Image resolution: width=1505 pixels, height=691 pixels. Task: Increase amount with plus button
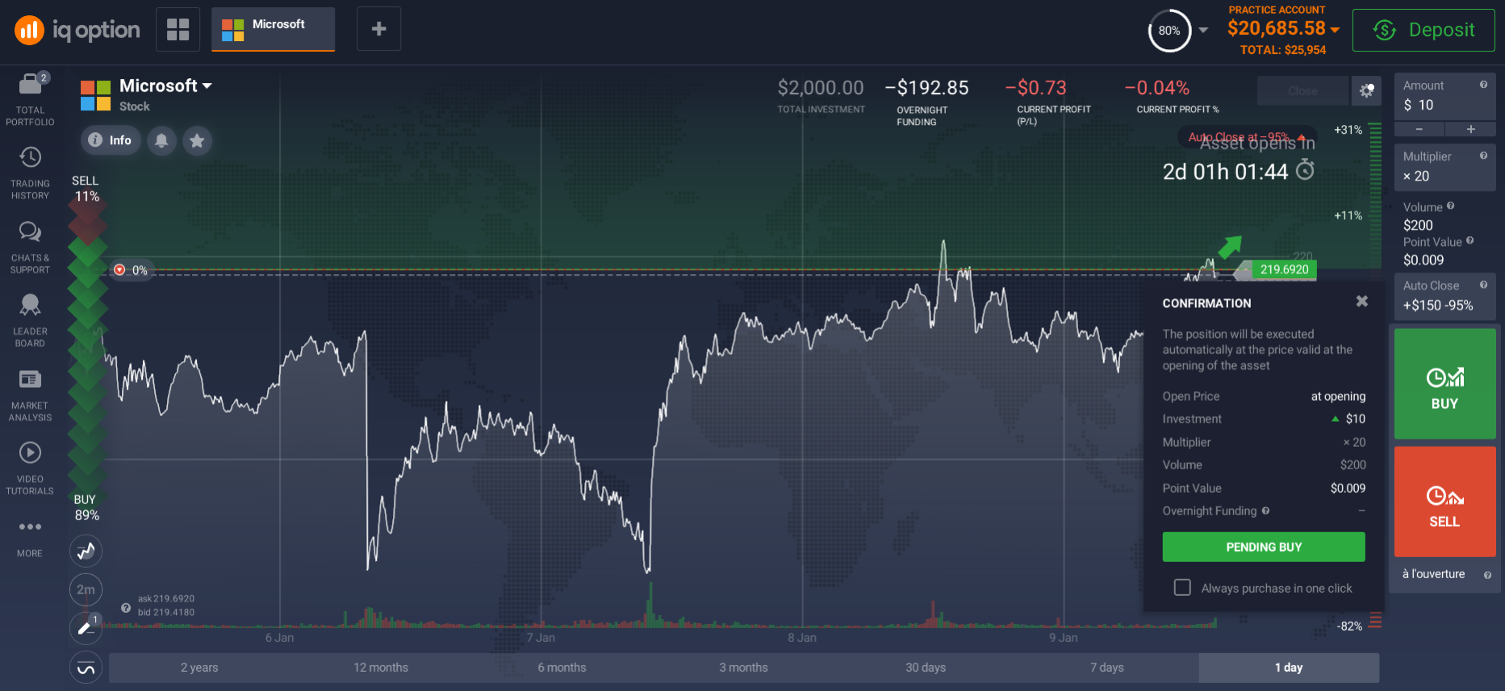point(1470,129)
